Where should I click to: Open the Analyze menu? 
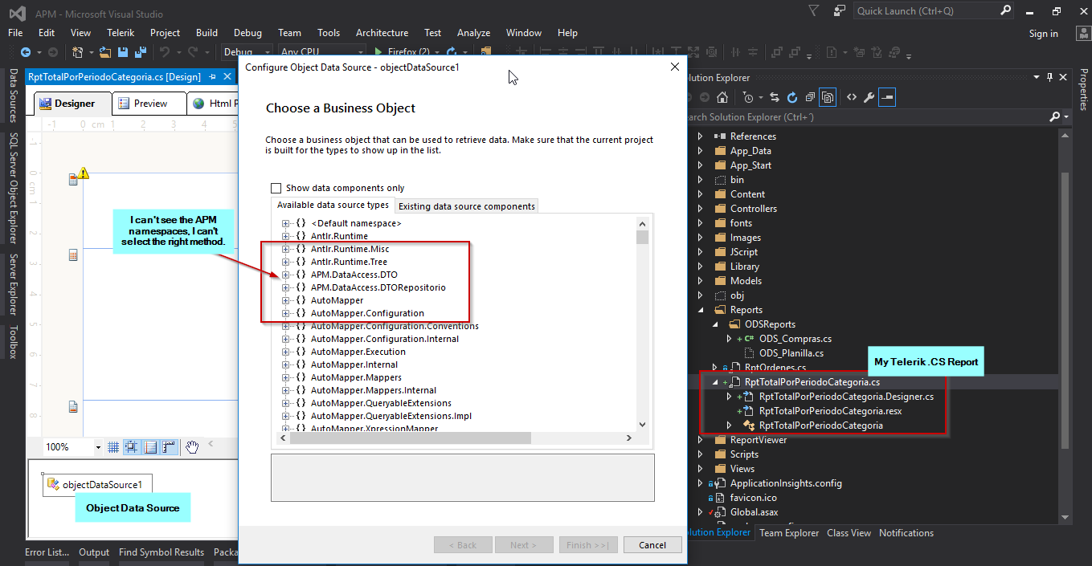coord(473,33)
